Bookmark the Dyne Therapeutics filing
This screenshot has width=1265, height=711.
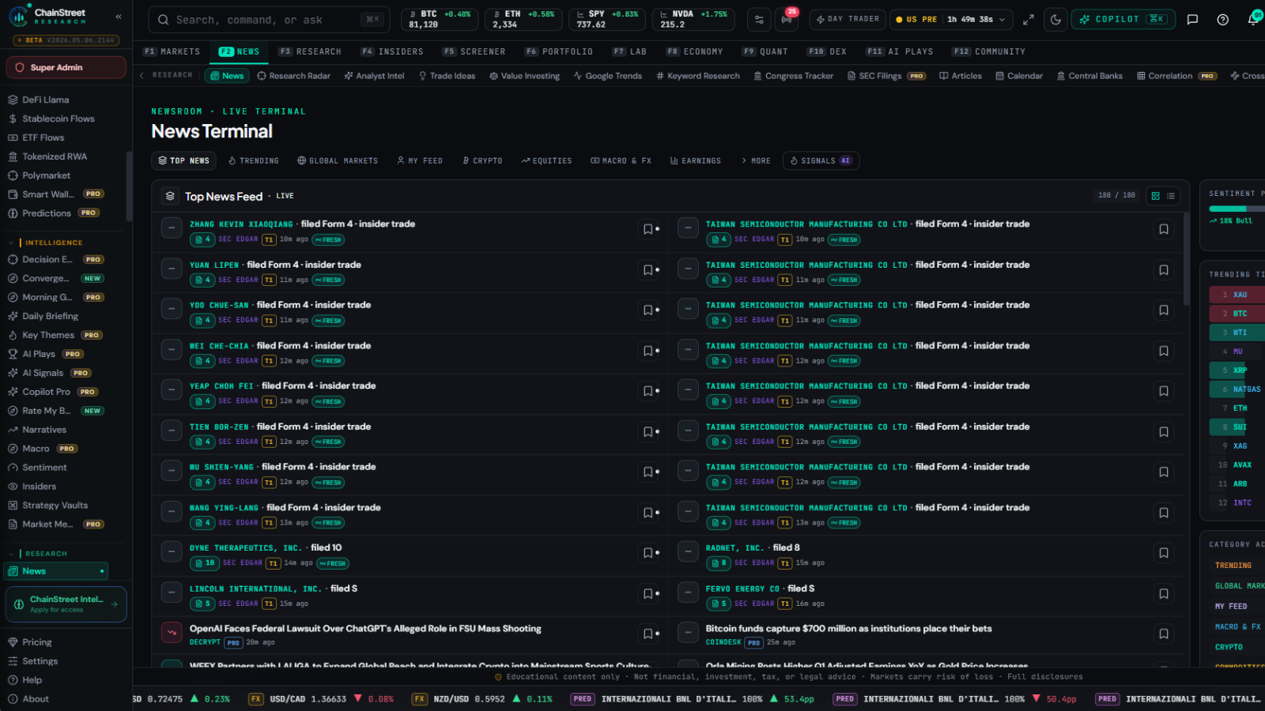pos(648,553)
